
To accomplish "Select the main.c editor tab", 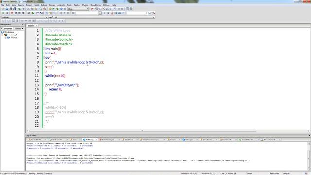I will coord(31,26).
